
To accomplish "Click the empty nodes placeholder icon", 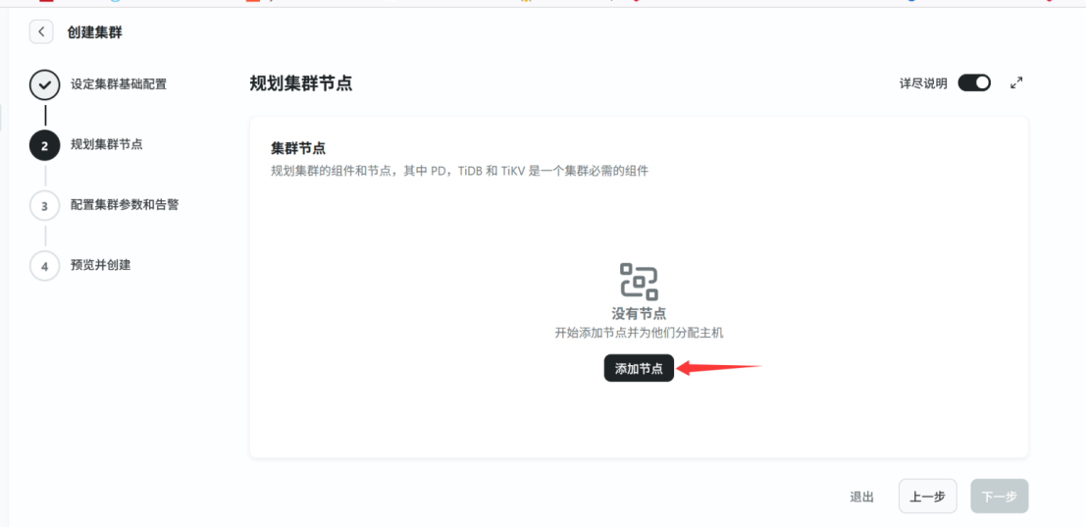I will pyautogui.click(x=639, y=282).
